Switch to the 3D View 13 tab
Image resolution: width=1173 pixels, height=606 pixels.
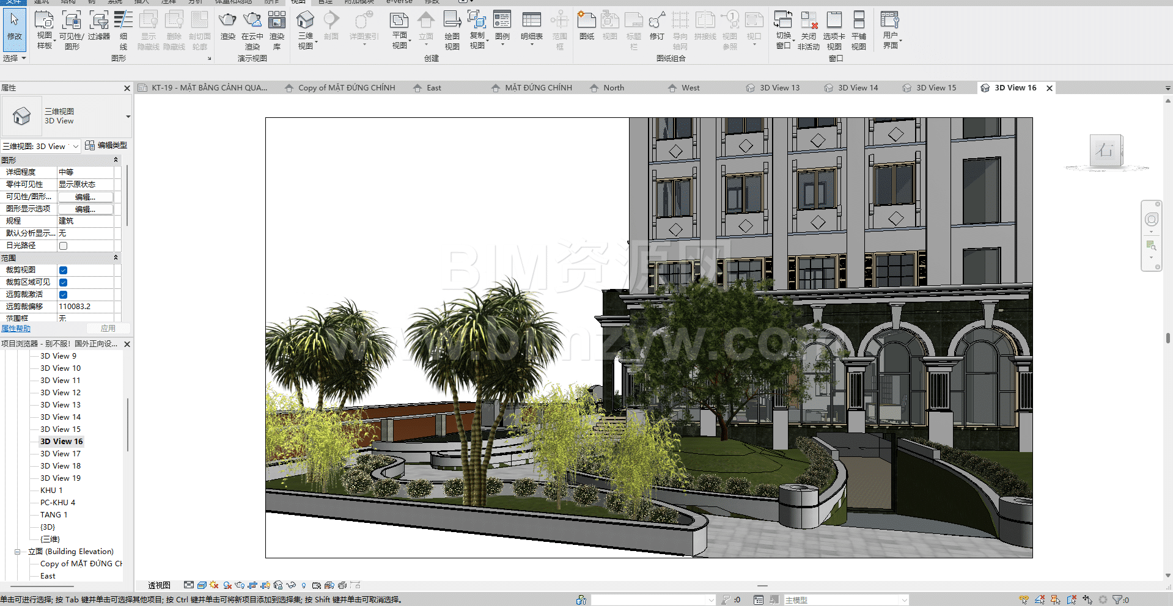coord(773,88)
